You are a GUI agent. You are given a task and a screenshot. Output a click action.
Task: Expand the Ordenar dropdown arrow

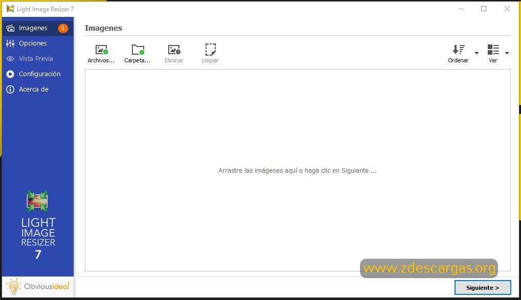click(x=477, y=53)
